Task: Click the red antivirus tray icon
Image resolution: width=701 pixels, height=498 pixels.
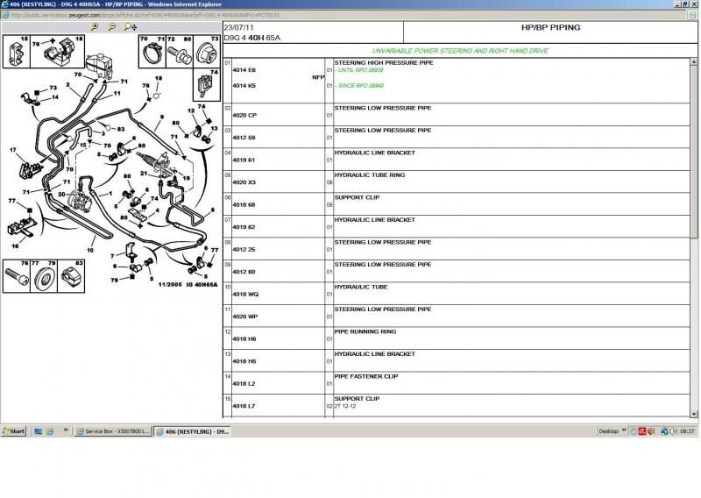Action: [642, 431]
